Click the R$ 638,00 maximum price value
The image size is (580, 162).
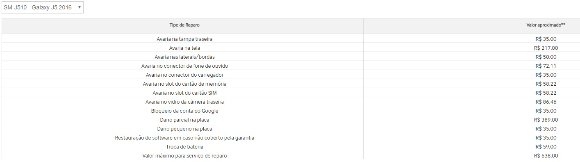pos(546,155)
